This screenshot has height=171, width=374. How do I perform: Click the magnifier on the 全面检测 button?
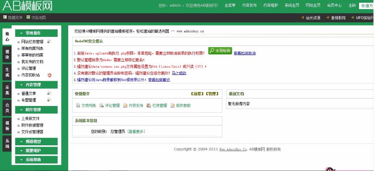[x=212, y=51]
